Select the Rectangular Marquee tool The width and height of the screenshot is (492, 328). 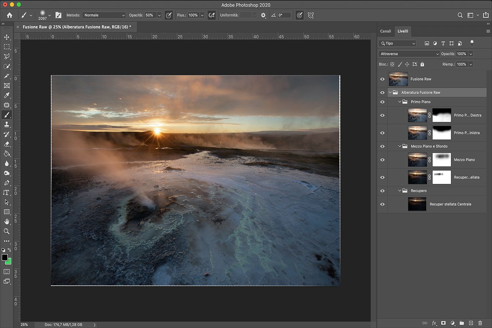[x=7, y=47]
